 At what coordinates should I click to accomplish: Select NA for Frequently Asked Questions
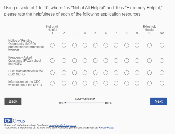(162, 61)
